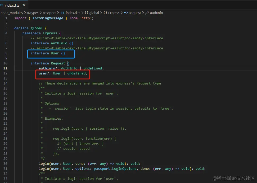The width and height of the screenshot is (257, 183).
Task: Open the @types breadcrumb segment
Action: click(x=33, y=13)
